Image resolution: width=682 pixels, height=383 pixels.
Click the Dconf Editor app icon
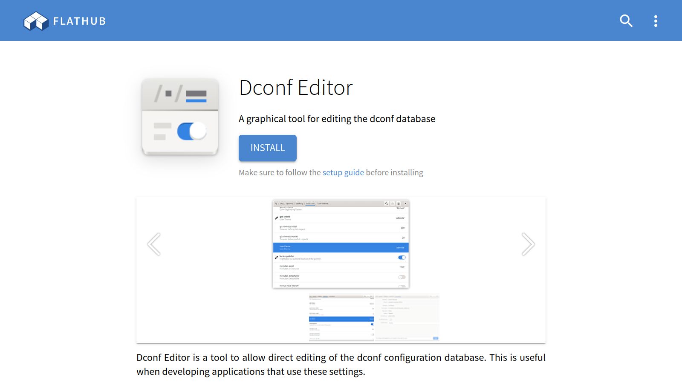[x=180, y=117]
